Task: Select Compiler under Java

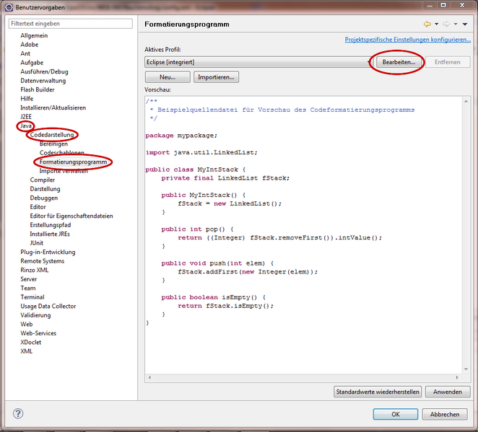Action: 43,180
